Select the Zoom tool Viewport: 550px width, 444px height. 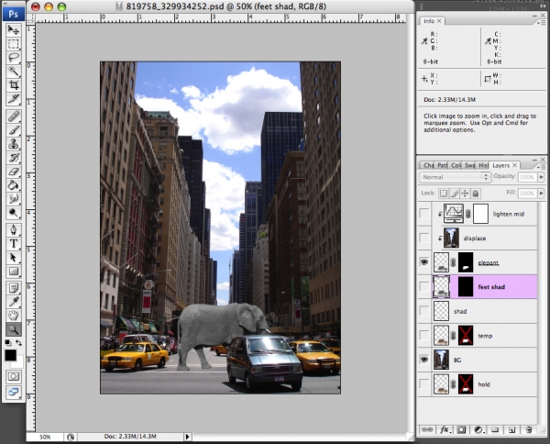14,329
